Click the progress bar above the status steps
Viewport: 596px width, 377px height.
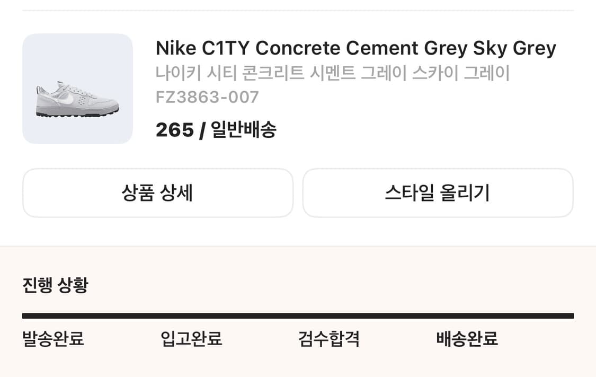[298, 314]
